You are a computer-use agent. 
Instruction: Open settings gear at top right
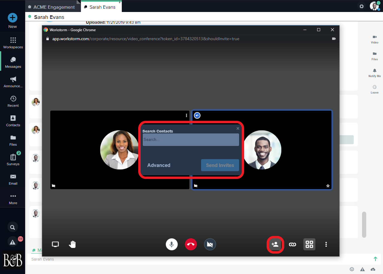pos(361,6)
